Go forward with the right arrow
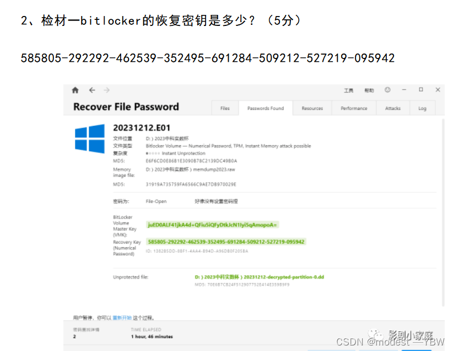The height and width of the screenshot is (351, 453). (x=106, y=91)
